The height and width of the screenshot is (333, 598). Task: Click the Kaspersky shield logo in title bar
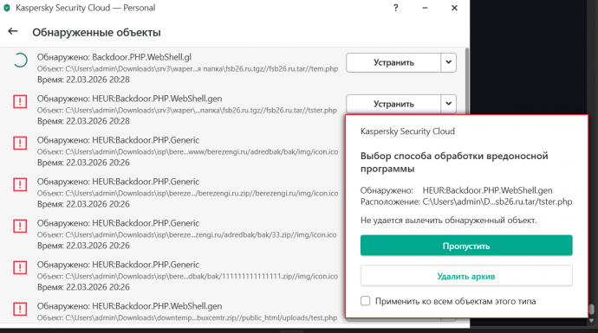7,8
